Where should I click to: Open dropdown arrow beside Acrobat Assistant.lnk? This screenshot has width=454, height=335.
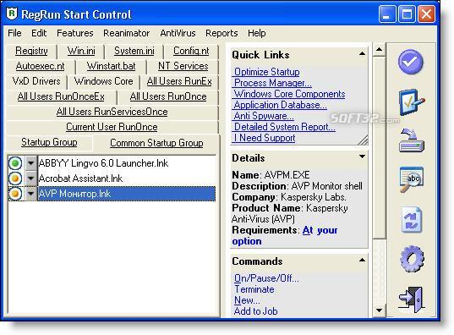click(30, 178)
